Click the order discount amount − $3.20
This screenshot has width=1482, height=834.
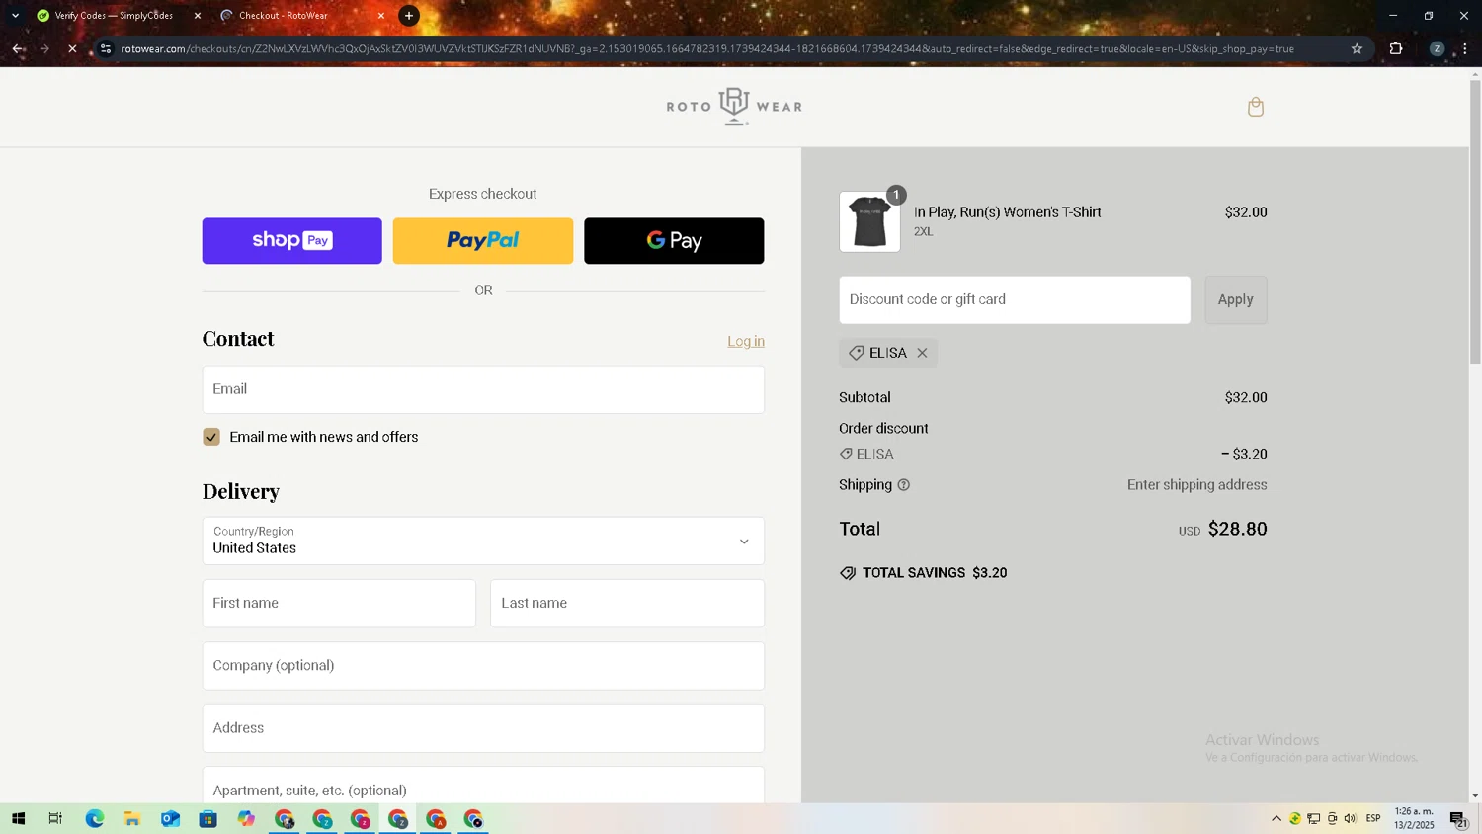click(1244, 455)
